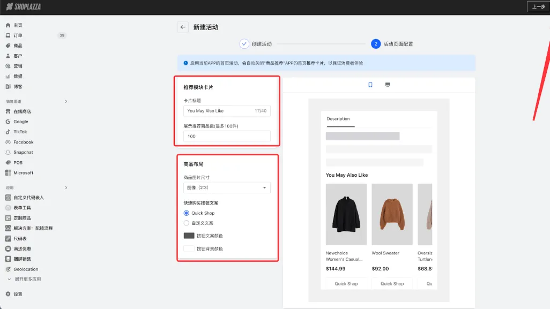Switch preview to desktop device icon

tap(387, 85)
